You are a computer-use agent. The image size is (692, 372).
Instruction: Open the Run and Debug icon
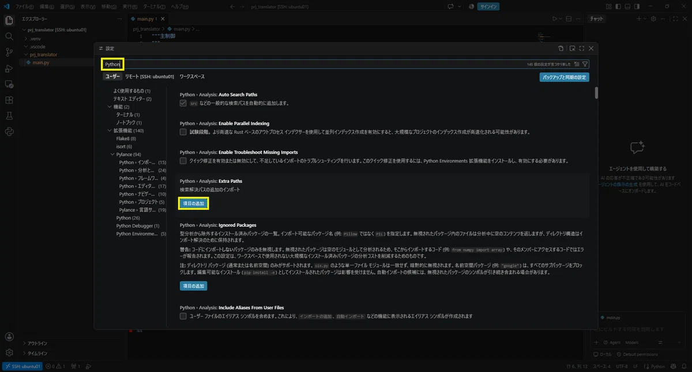(x=9, y=68)
